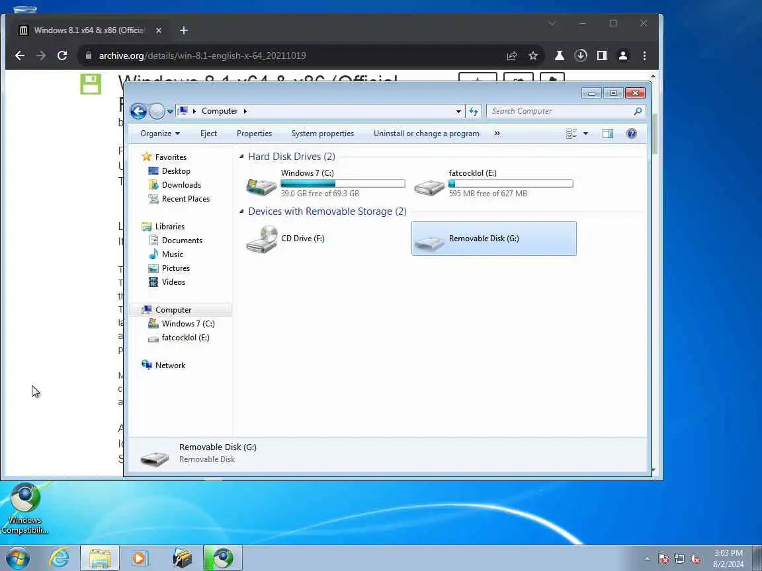Select Windows 7 (C:) drive icon
Viewport: 762px width, 571px height.
261,186
